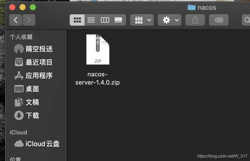Close the Finder window with red button
The image size is (250, 161).
pyautogui.click(x=12, y=7)
